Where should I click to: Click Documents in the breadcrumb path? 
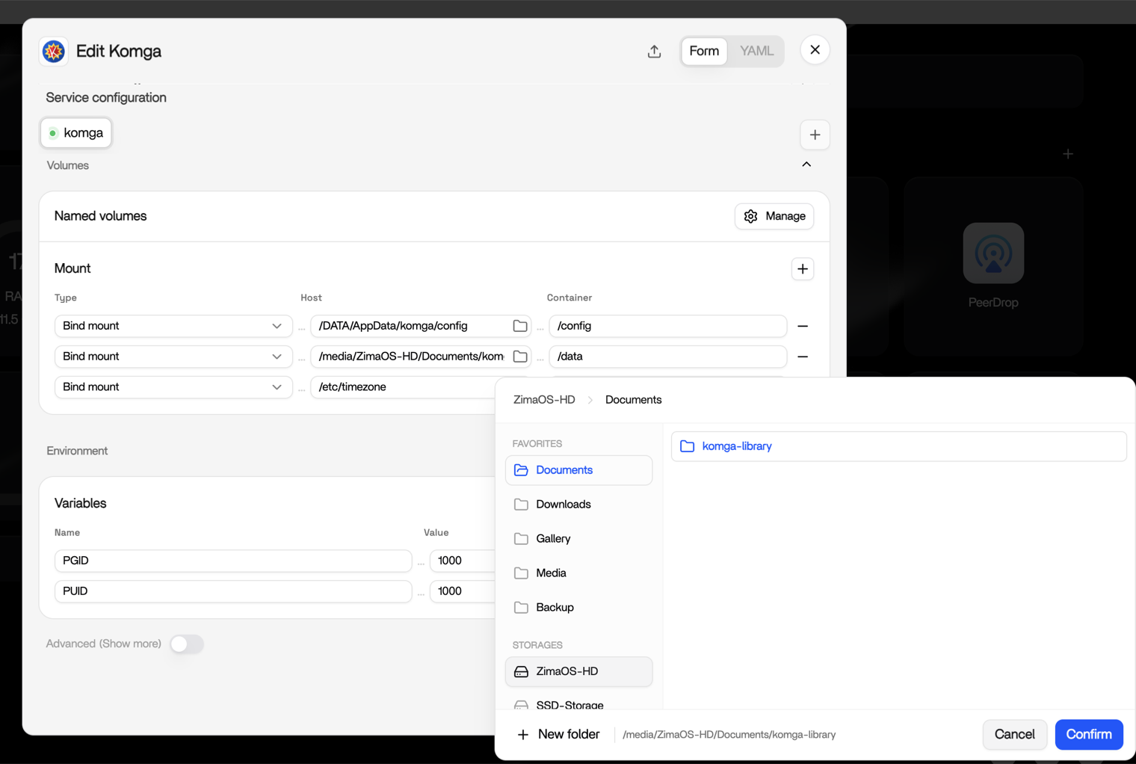click(633, 400)
